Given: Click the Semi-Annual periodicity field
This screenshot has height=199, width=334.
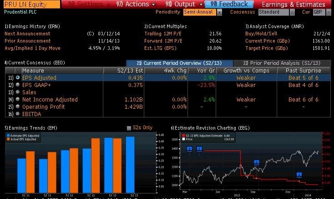Looking at the screenshot, I should (200, 12).
